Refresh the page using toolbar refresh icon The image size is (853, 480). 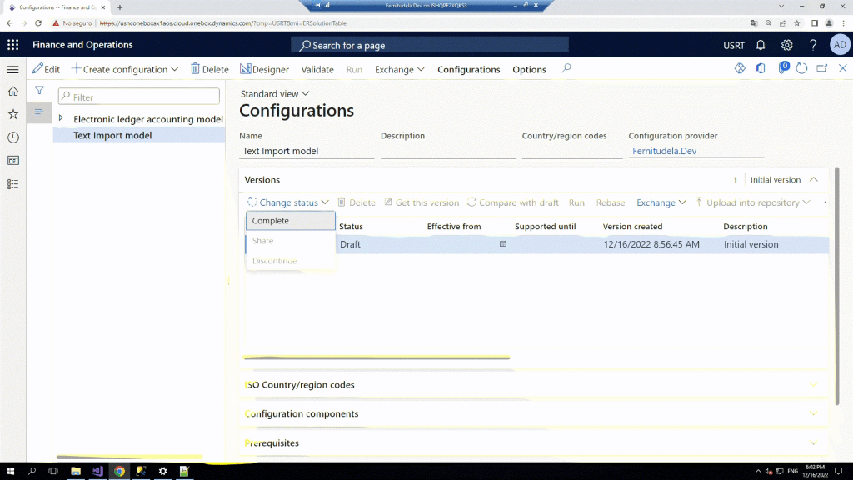point(801,69)
